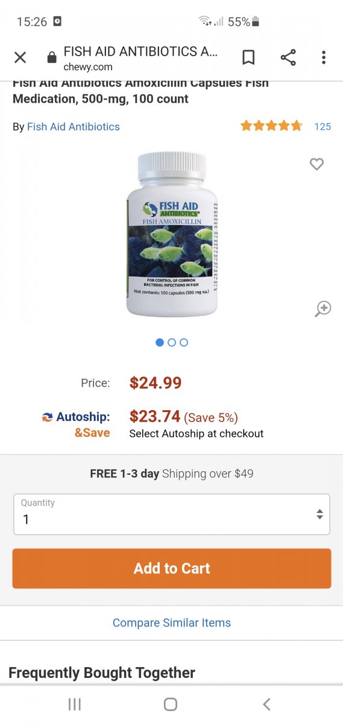Zoom product image with magnifier icon

pyautogui.click(x=323, y=309)
